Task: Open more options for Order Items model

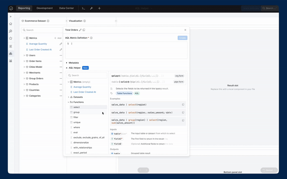Action: click(61, 61)
